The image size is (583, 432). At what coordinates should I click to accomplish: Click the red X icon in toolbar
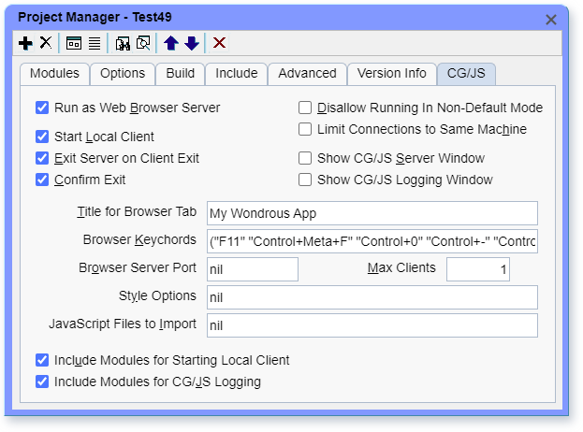pos(219,43)
